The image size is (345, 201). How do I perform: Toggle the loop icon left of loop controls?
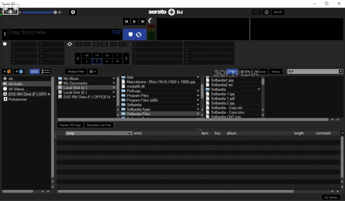click(69, 44)
